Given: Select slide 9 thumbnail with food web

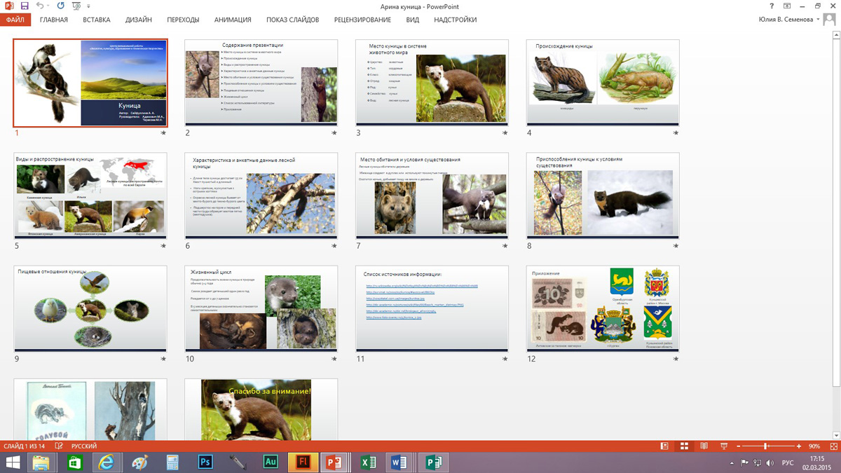Looking at the screenshot, I should point(90,308).
